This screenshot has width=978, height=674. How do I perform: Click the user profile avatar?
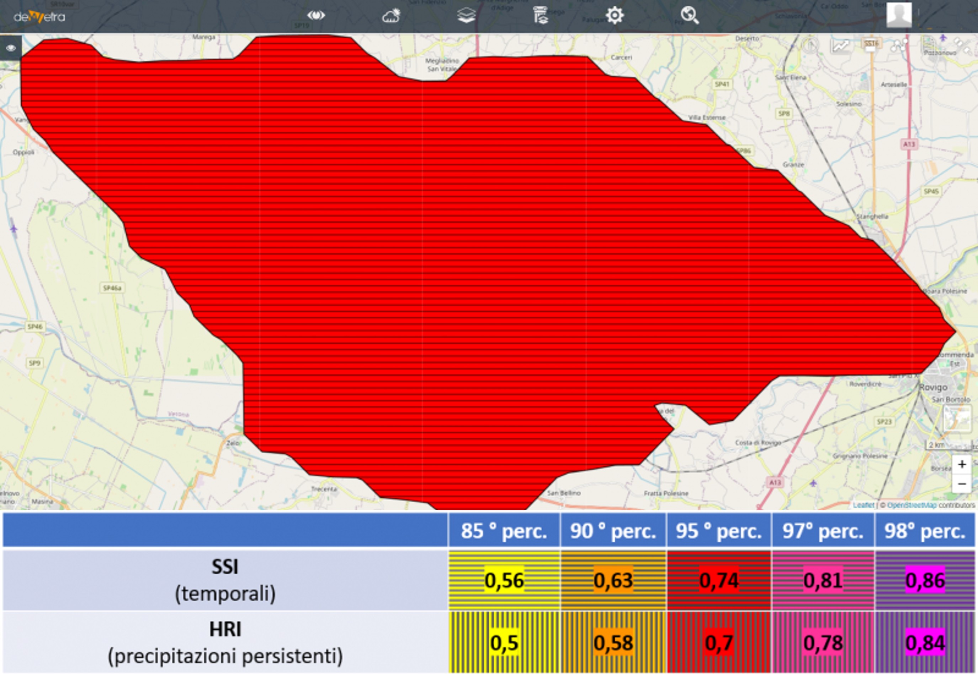click(x=899, y=15)
